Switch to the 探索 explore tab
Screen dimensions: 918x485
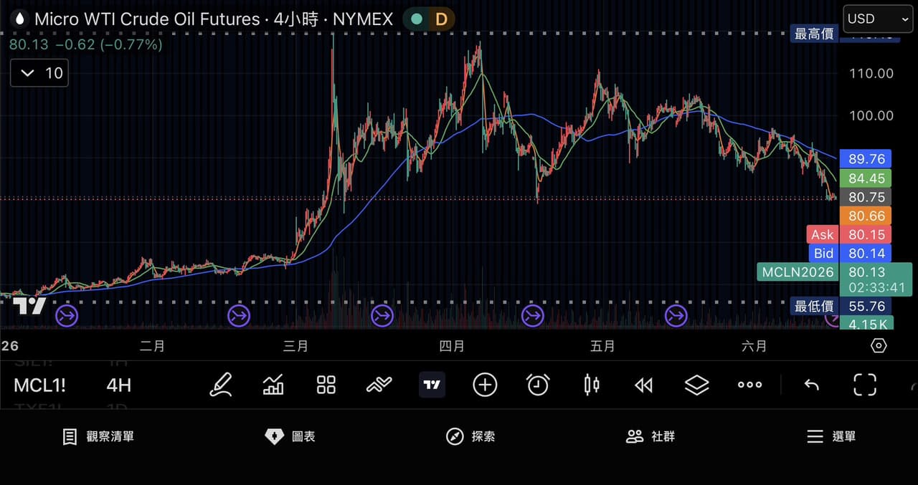tap(470, 436)
